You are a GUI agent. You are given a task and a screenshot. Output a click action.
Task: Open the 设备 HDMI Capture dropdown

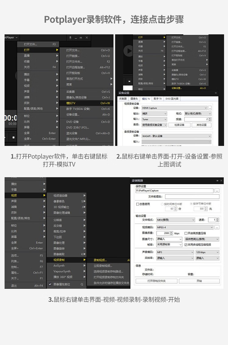pos(174,108)
